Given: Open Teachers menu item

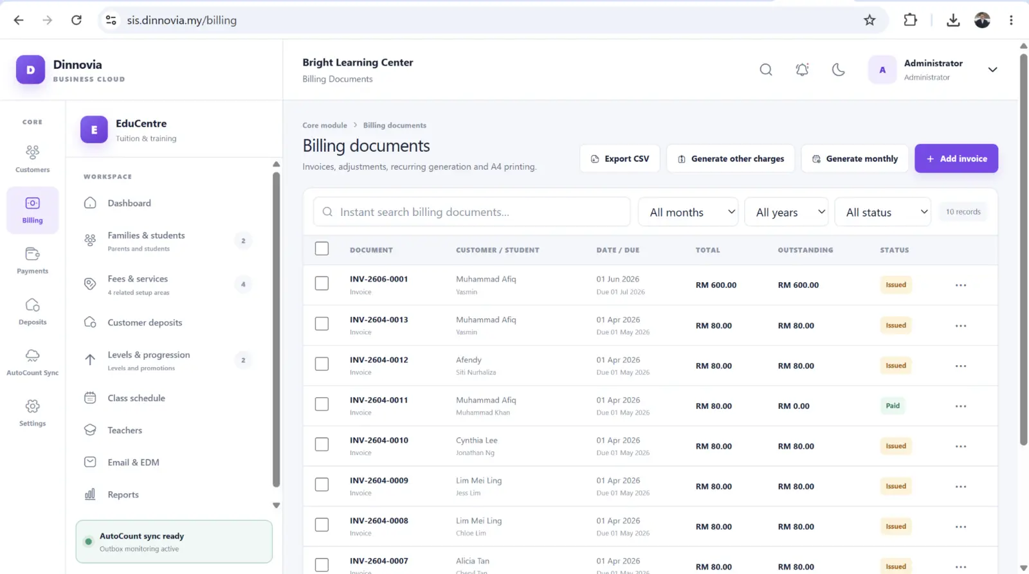Looking at the screenshot, I should pyautogui.click(x=168, y=430).
